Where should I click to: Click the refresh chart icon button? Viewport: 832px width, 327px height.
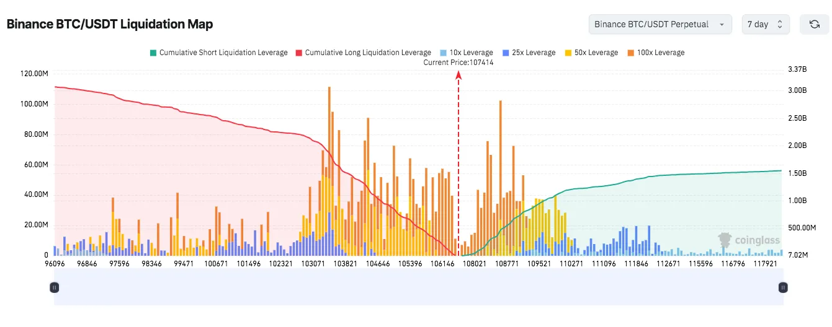(814, 24)
